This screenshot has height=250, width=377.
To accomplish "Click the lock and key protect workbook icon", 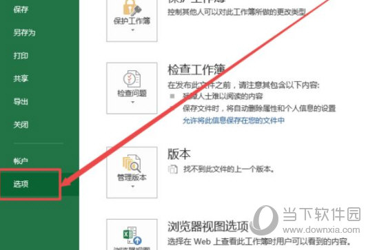I will pyautogui.click(x=132, y=8).
